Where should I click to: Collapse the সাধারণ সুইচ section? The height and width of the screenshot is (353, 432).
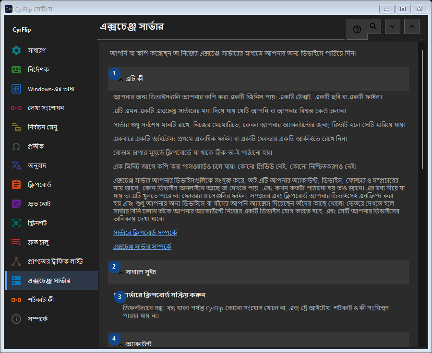tap(258, 272)
